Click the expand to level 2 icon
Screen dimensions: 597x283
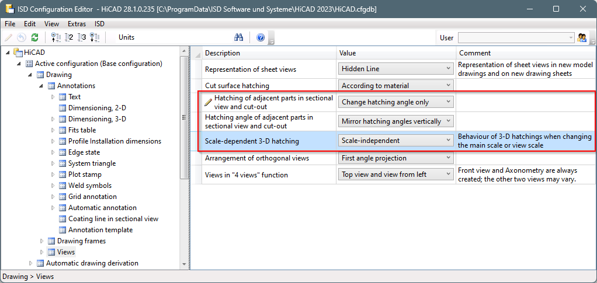[x=69, y=37]
